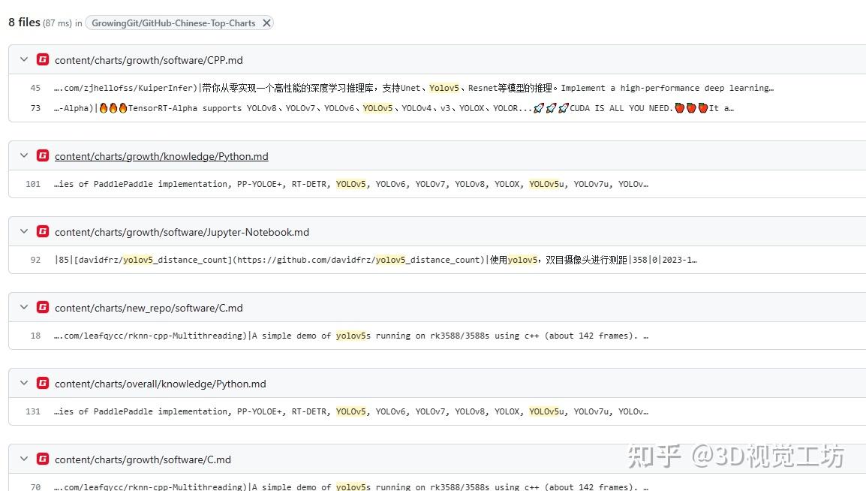
Task: Collapse the Jupyter-Notebook.md match section
Action: point(23,232)
